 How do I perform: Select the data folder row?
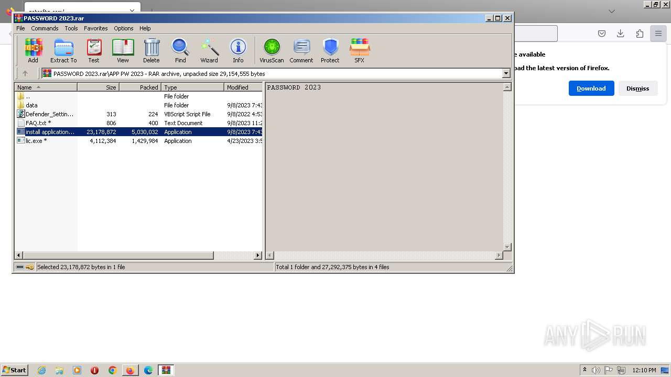(x=139, y=105)
